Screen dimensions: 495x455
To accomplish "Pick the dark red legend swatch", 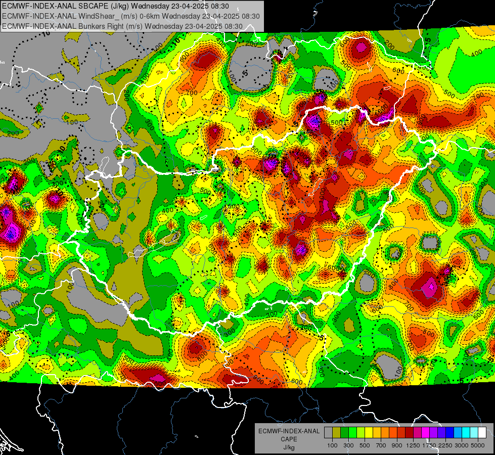I will [409, 433].
